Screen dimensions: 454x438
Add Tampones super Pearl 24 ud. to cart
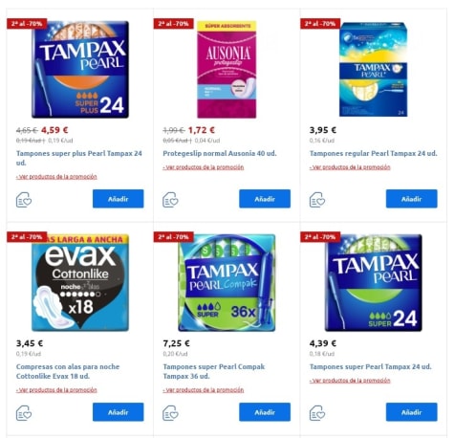point(412,412)
